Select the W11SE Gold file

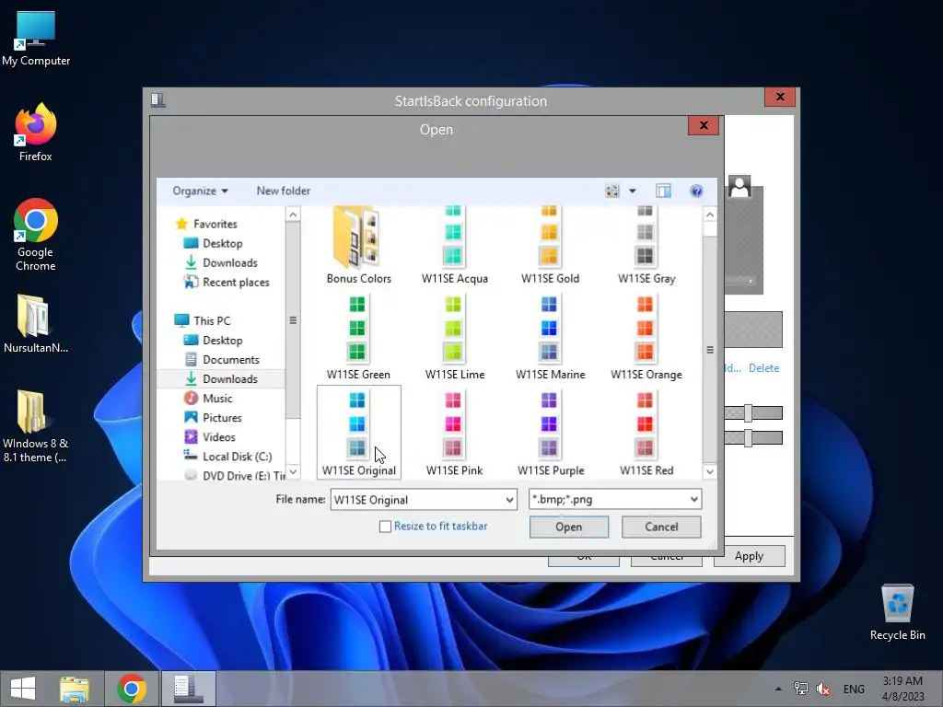pos(551,245)
